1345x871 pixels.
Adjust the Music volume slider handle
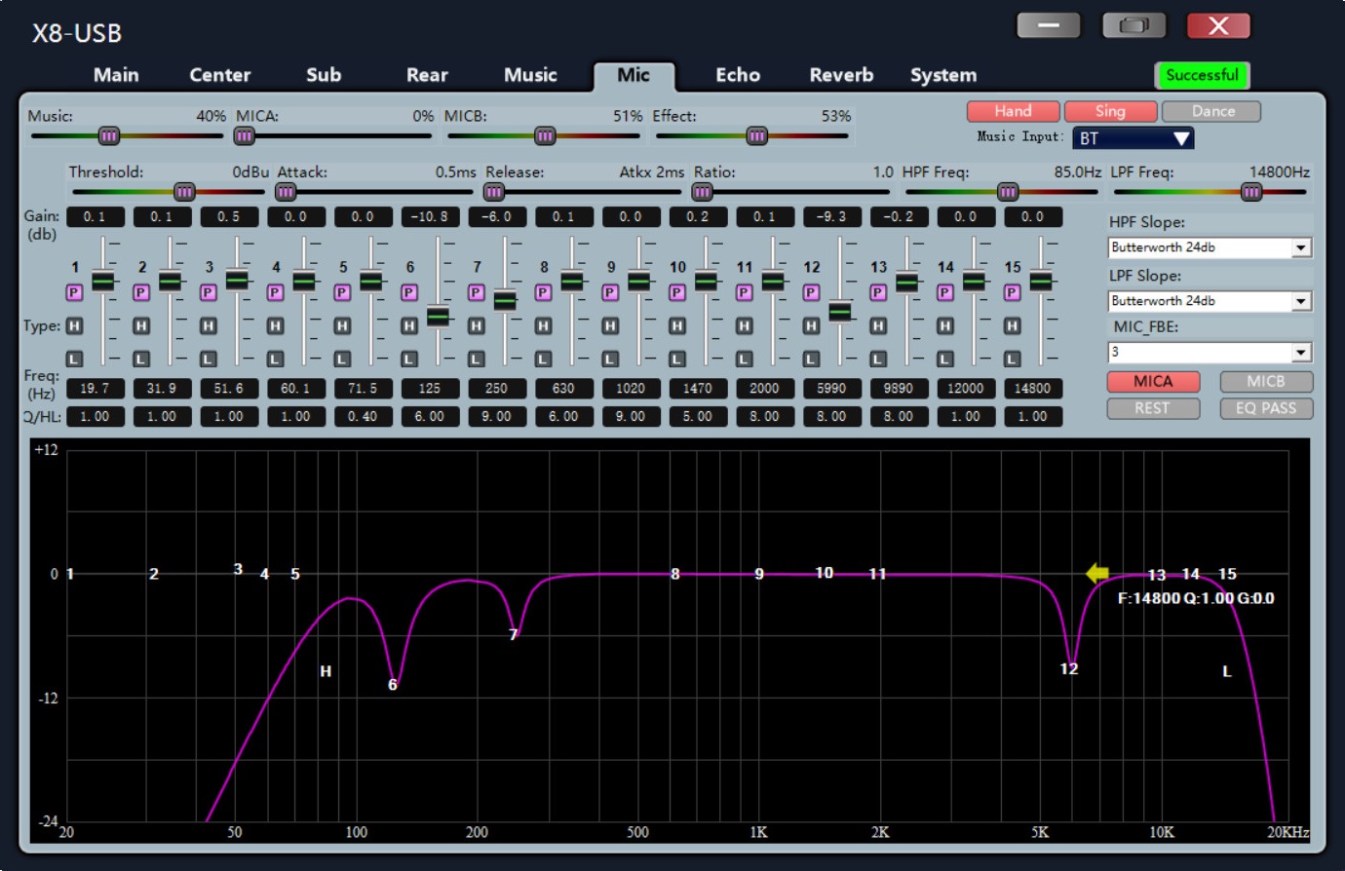pyautogui.click(x=109, y=136)
